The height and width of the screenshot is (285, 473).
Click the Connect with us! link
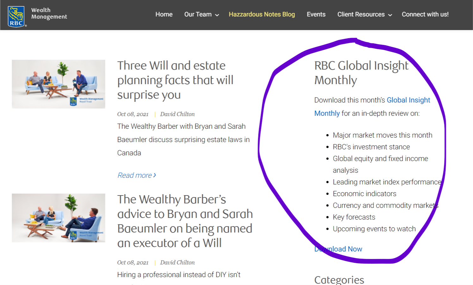click(425, 15)
